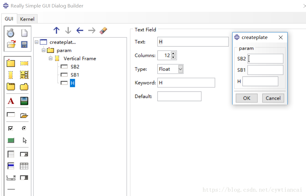
Task: Create a new blank dialog
Action: click(x=24, y=33)
